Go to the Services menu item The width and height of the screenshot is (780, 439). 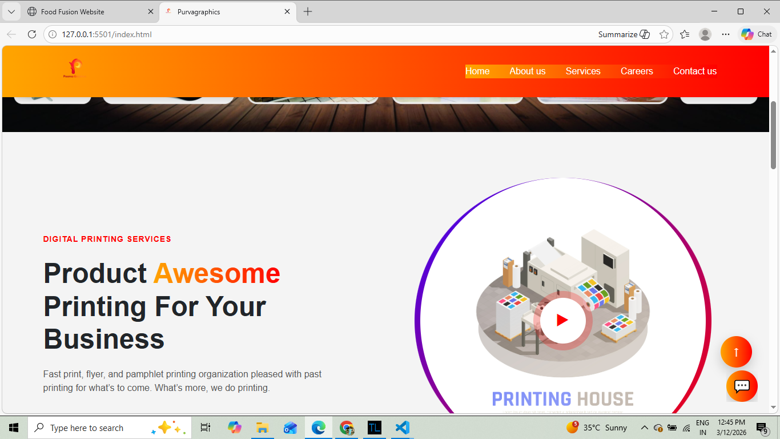pyautogui.click(x=583, y=71)
